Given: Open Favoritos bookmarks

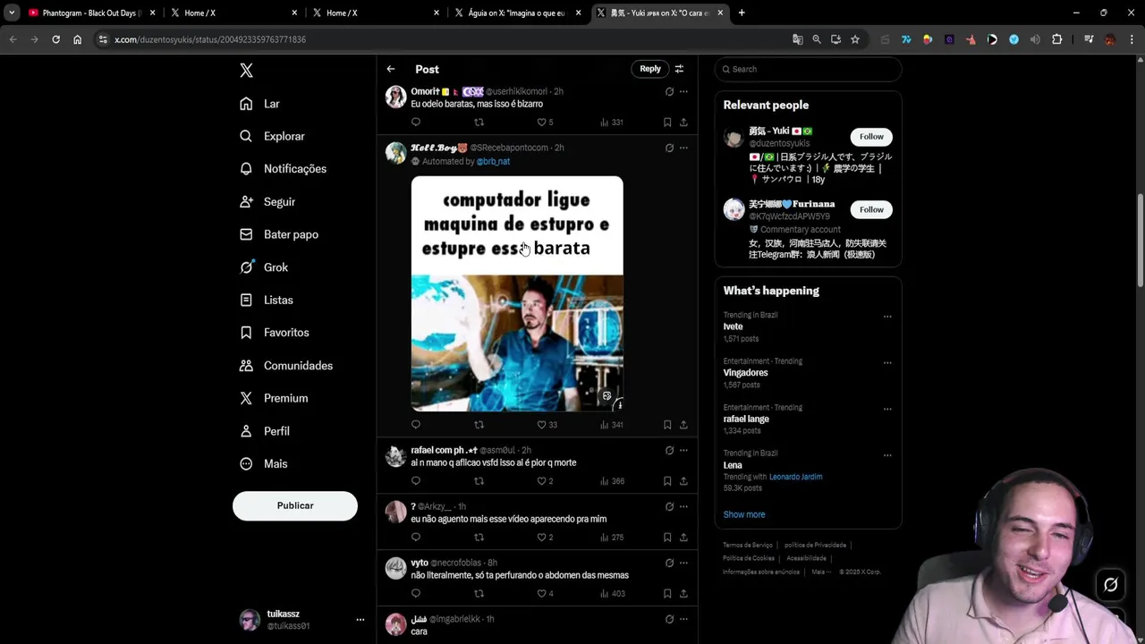Looking at the screenshot, I should tap(274, 333).
